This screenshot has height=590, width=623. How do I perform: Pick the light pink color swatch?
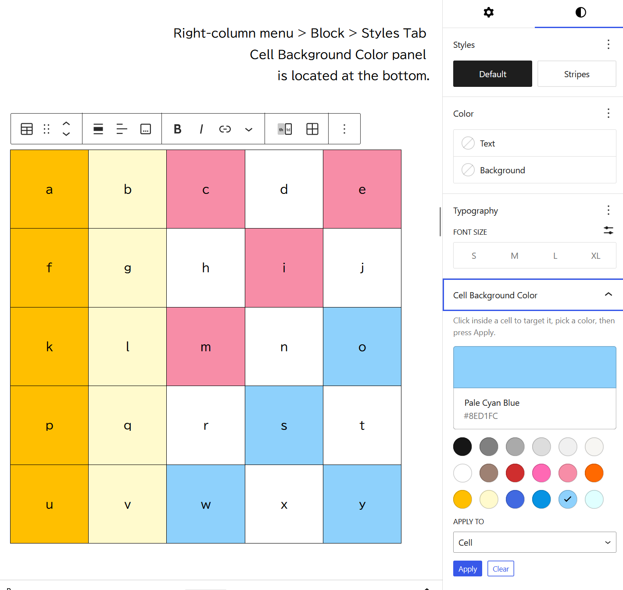[568, 473]
